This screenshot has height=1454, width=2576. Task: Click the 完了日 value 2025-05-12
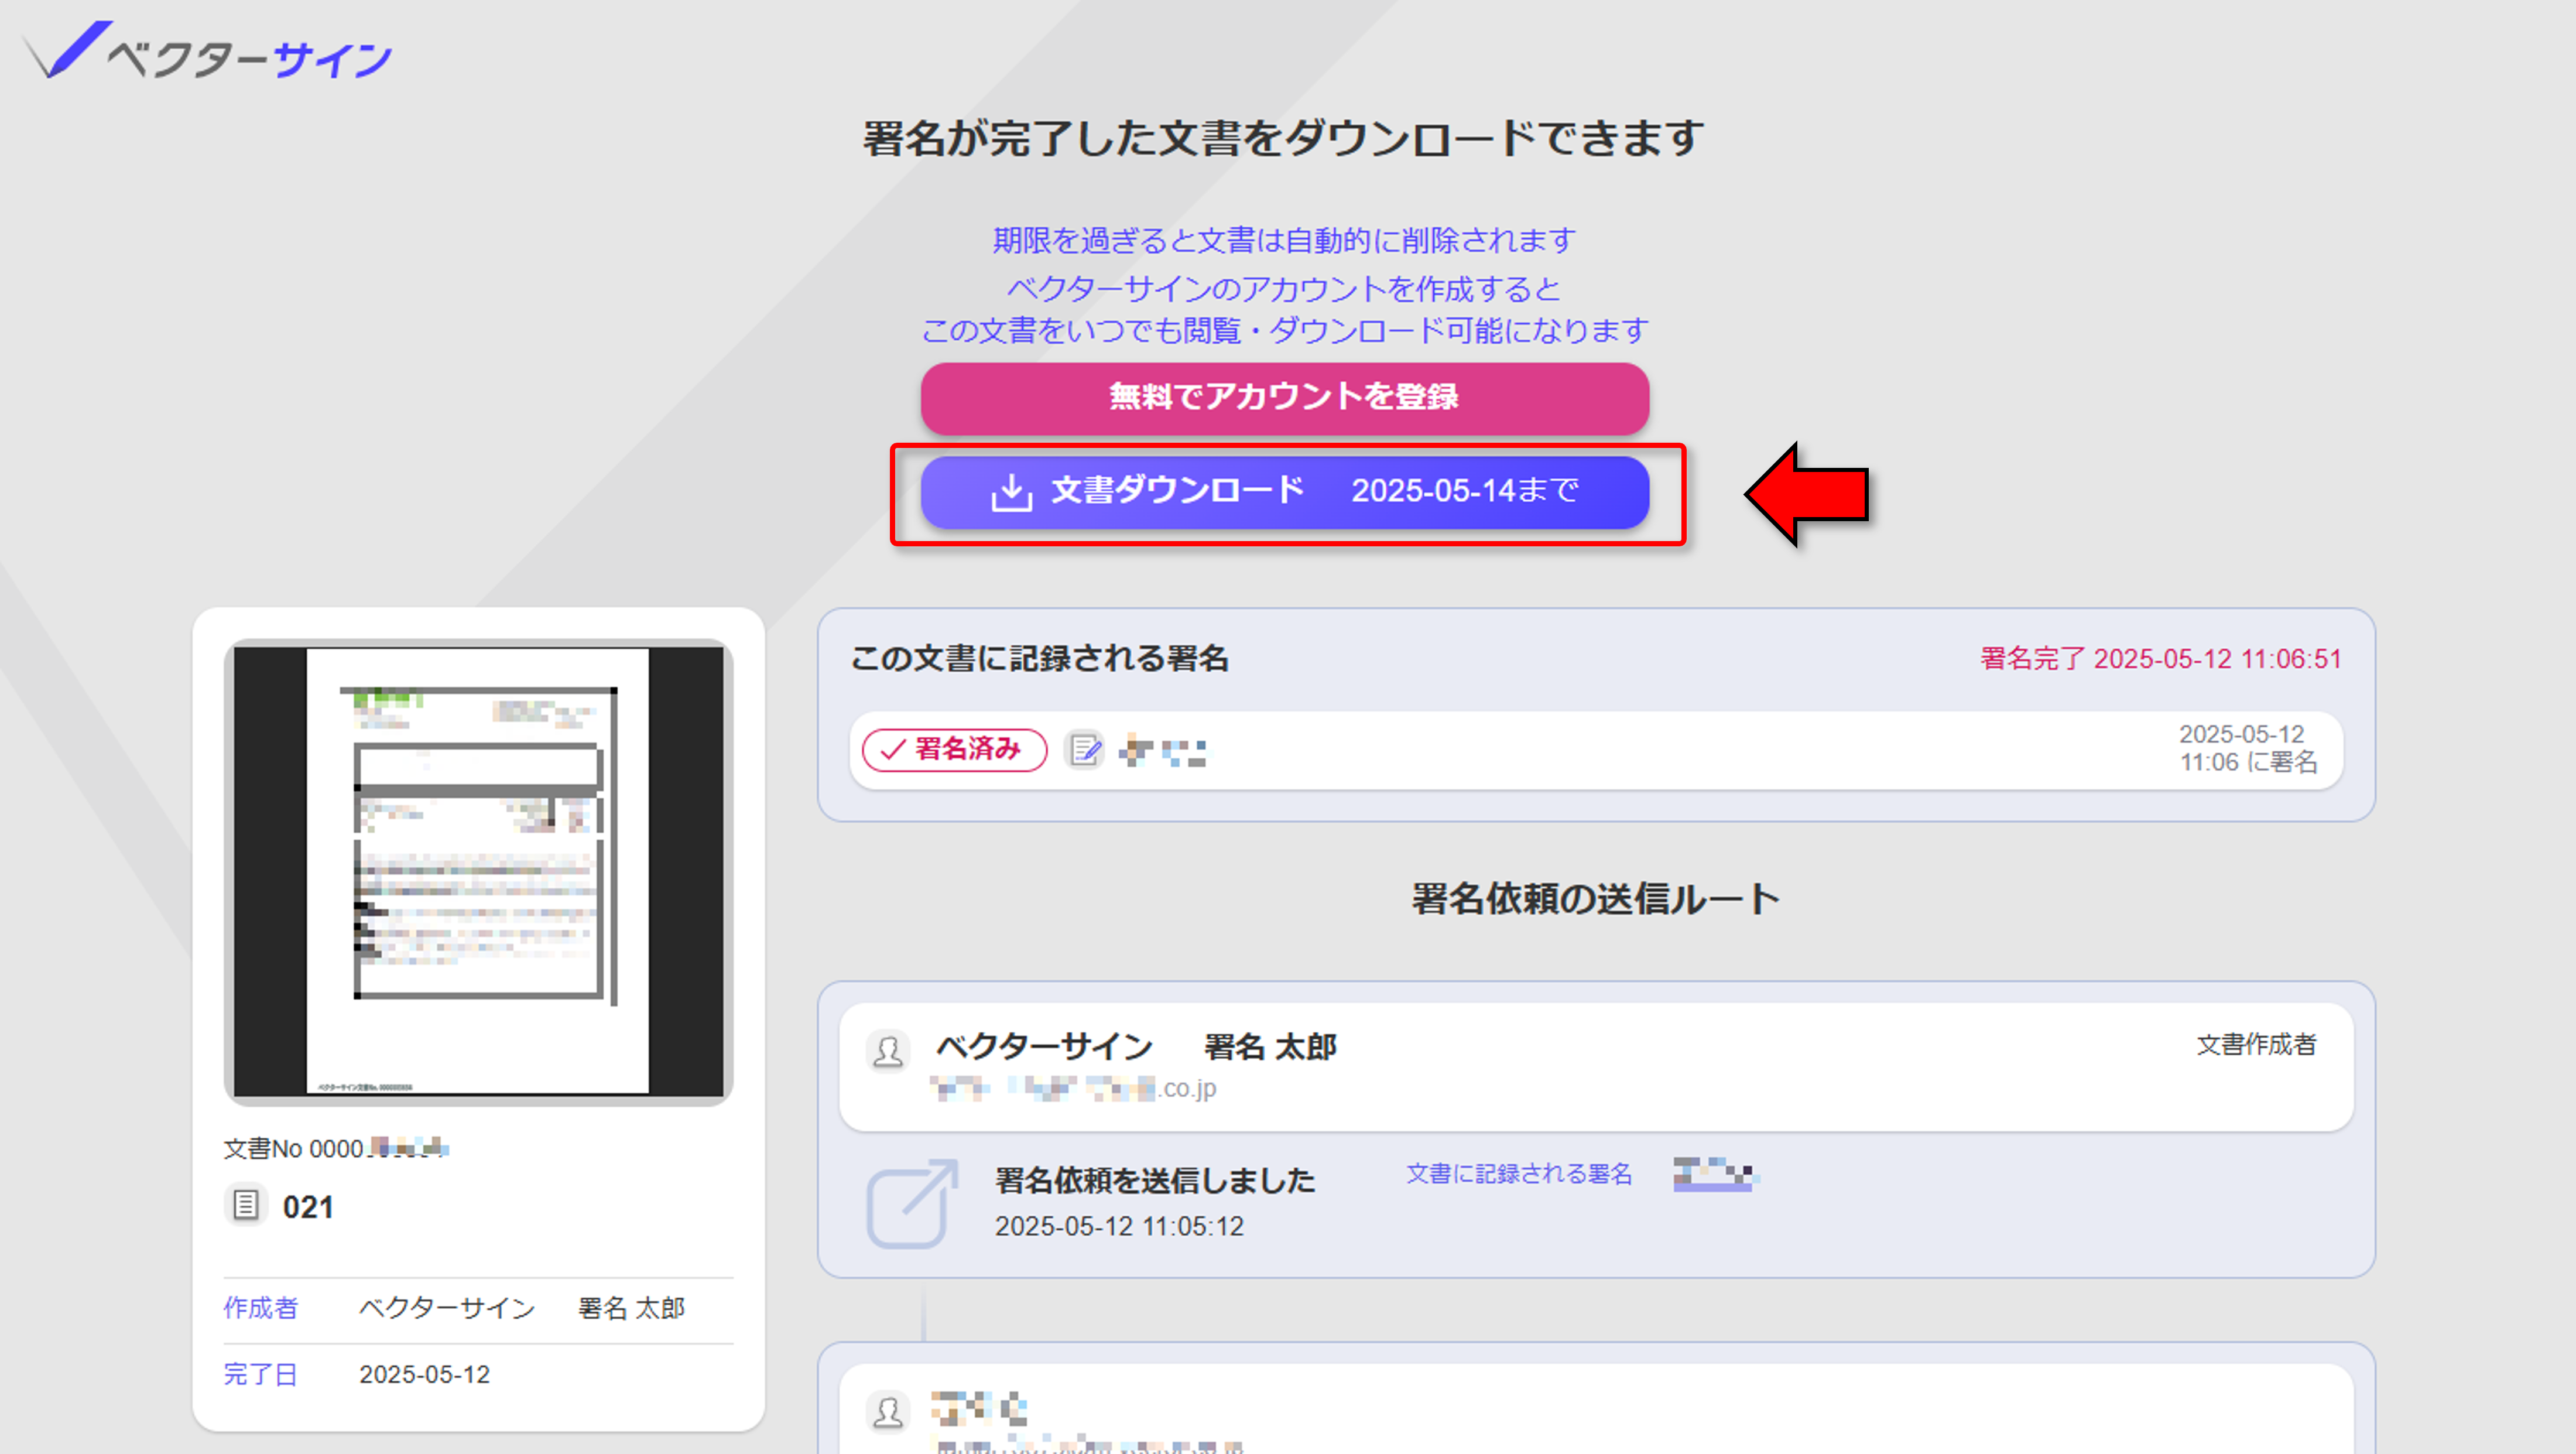425,1374
